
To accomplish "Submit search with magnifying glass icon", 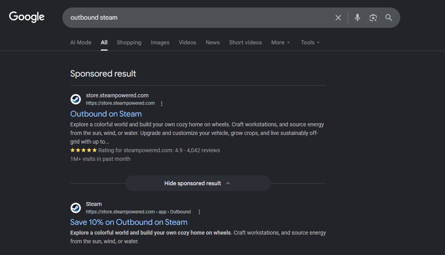I will pos(388,18).
